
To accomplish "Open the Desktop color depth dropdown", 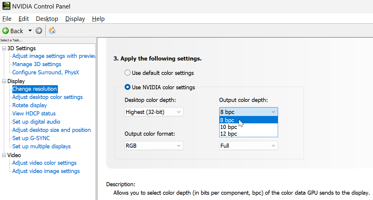I will 154,112.
